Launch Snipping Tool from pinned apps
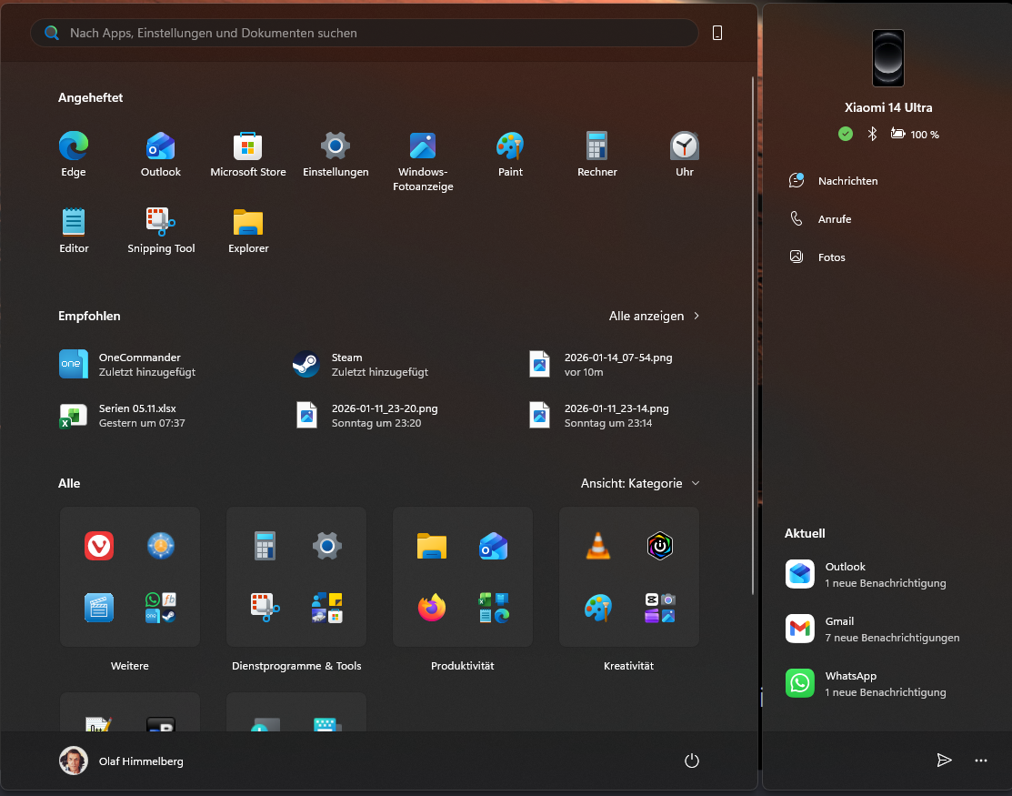This screenshot has height=796, width=1012. click(x=161, y=230)
